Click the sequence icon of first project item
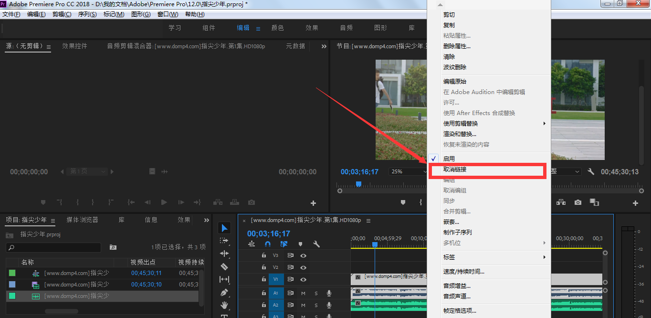651x318 pixels. click(36, 273)
